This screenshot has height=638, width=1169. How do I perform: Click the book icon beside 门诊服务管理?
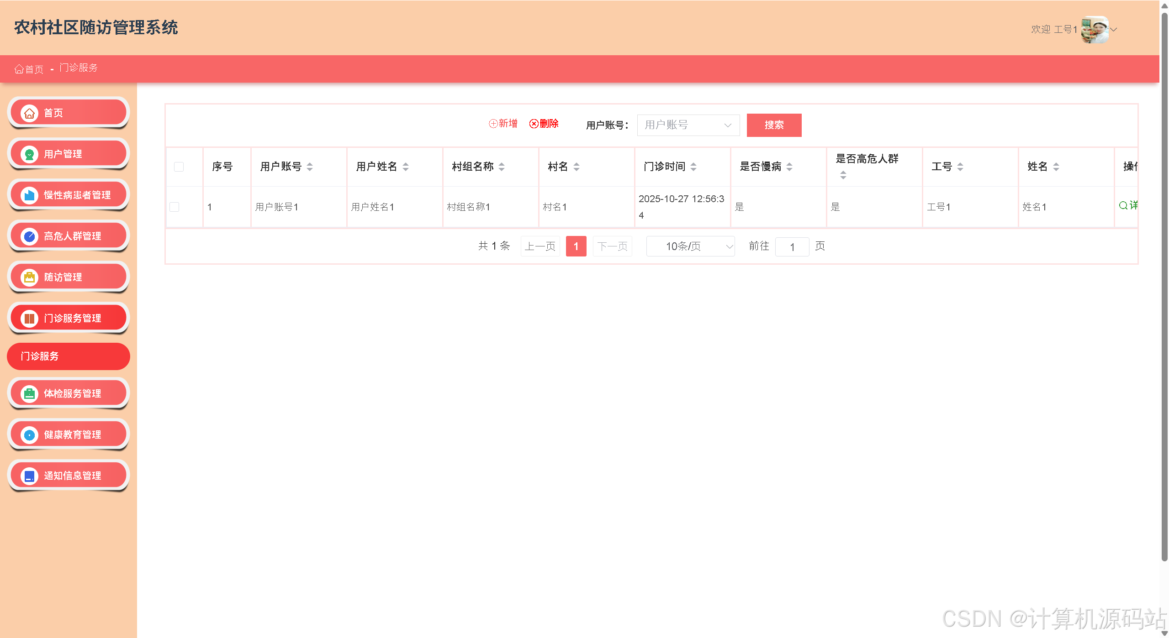pyautogui.click(x=29, y=319)
